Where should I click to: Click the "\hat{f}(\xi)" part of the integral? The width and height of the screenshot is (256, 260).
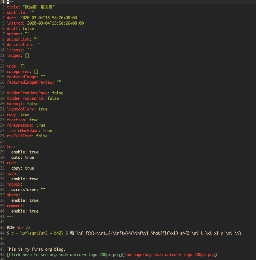click(164, 233)
